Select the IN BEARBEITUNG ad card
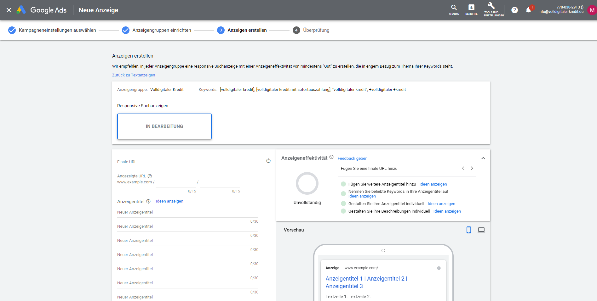 [x=164, y=126]
